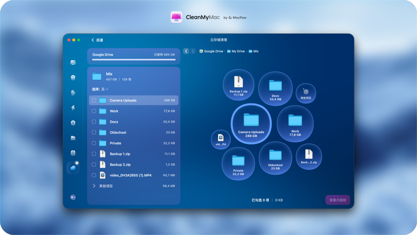Image resolution: width=417 pixels, height=235 pixels.
Task: Click the Backup 1.zip file icon in list
Action: click(103, 154)
